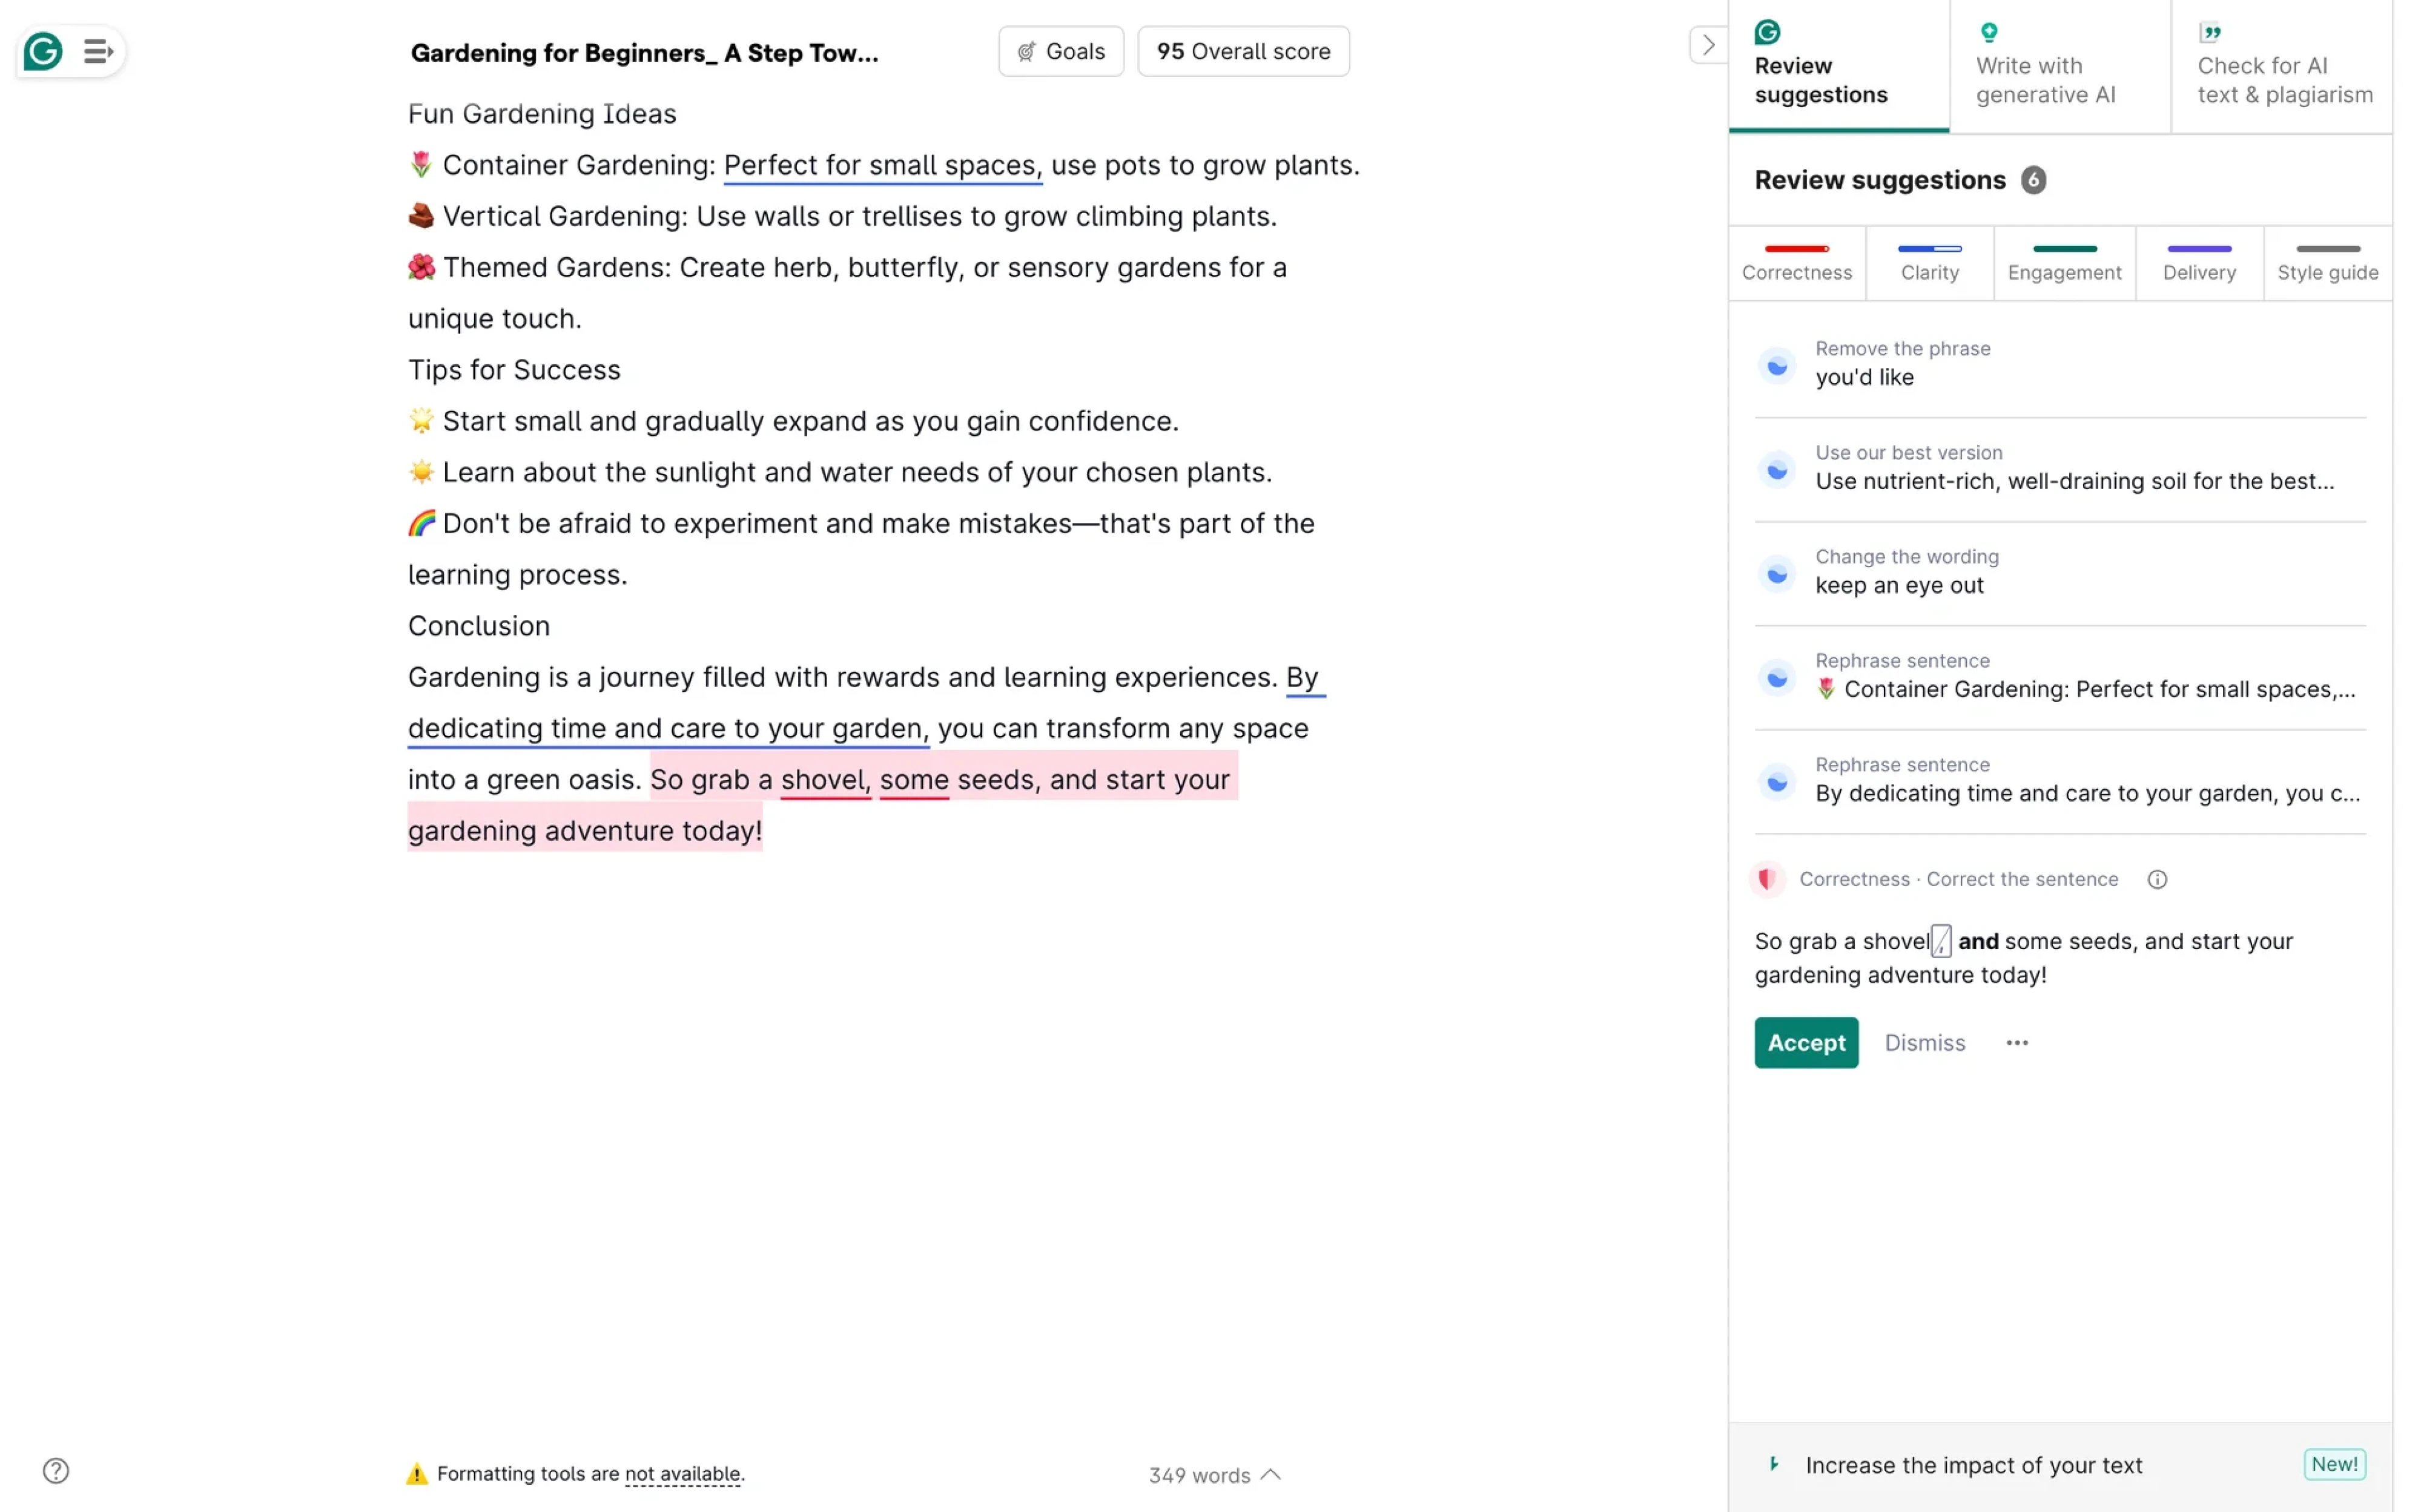
Task: Expand Increase the impact of your text
Action: (1973, 1464)
